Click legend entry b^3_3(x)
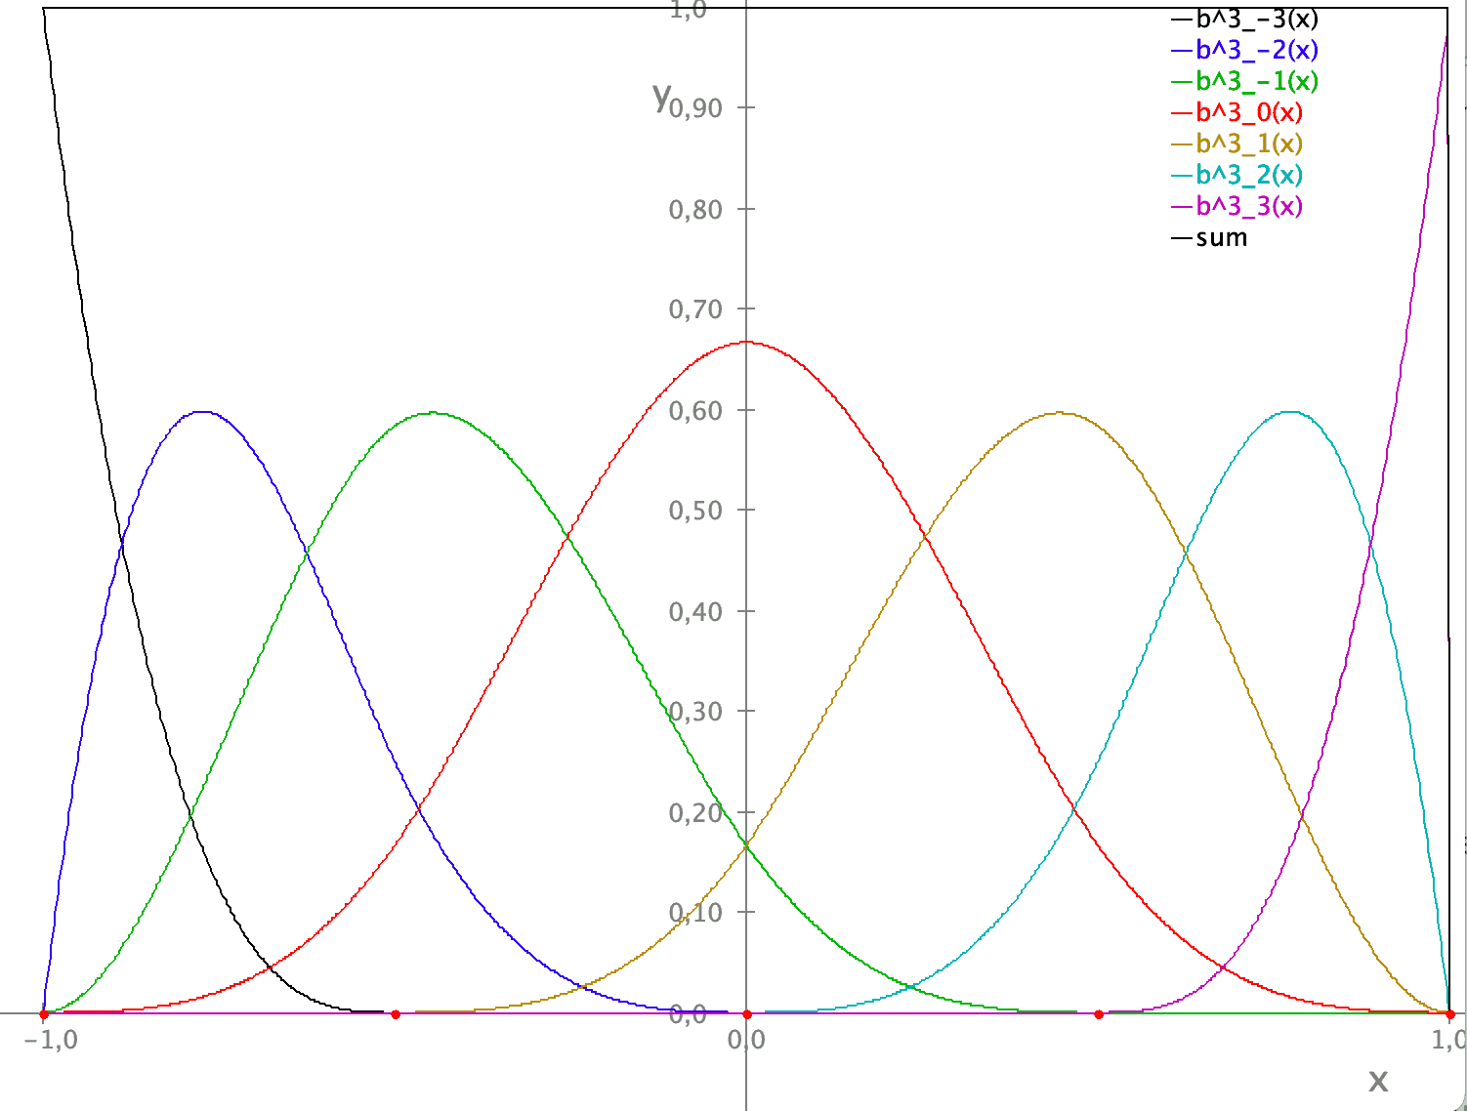 click(x=1236, y=206)
